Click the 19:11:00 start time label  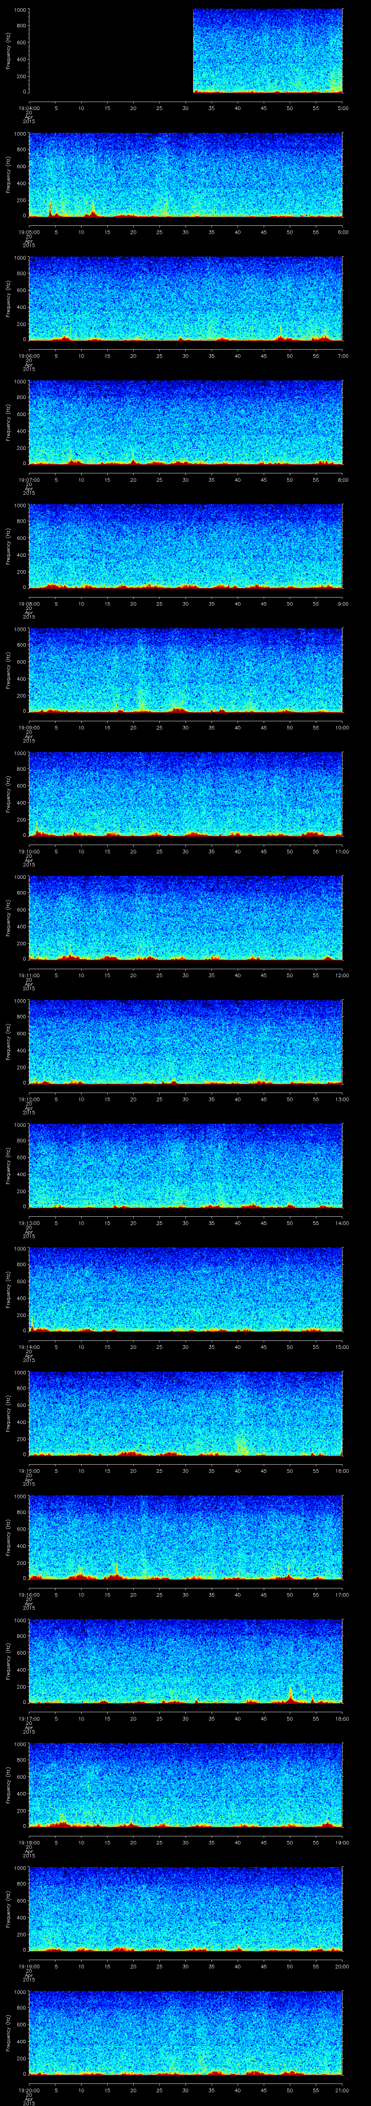click(x=29, y=975)
